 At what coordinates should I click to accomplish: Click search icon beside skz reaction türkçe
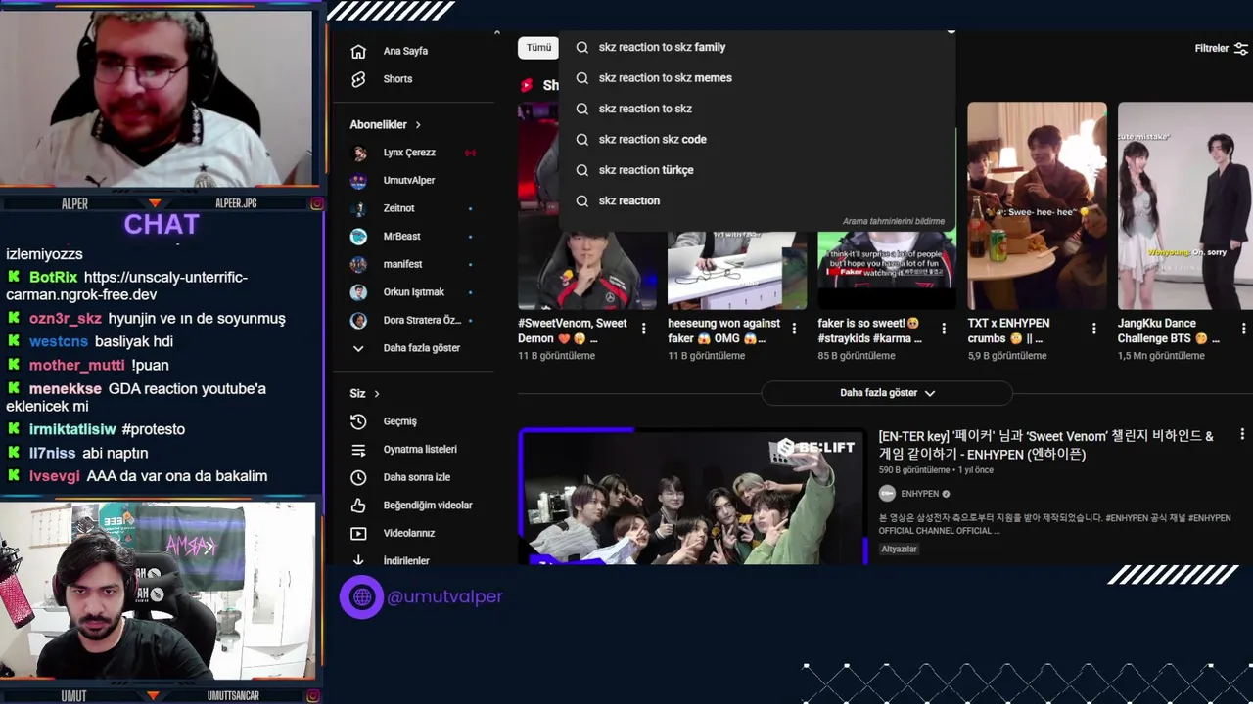tap(581, 170)
